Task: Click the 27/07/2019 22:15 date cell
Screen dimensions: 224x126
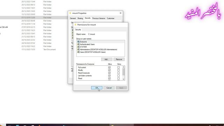Action: [x=28, y=27]
